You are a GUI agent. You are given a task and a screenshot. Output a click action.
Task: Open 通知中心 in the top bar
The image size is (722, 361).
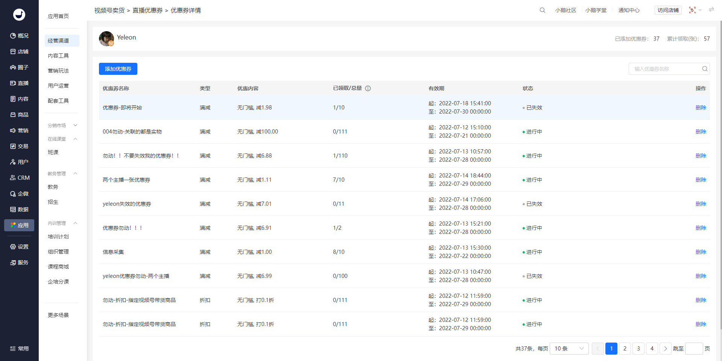[629, 10]
